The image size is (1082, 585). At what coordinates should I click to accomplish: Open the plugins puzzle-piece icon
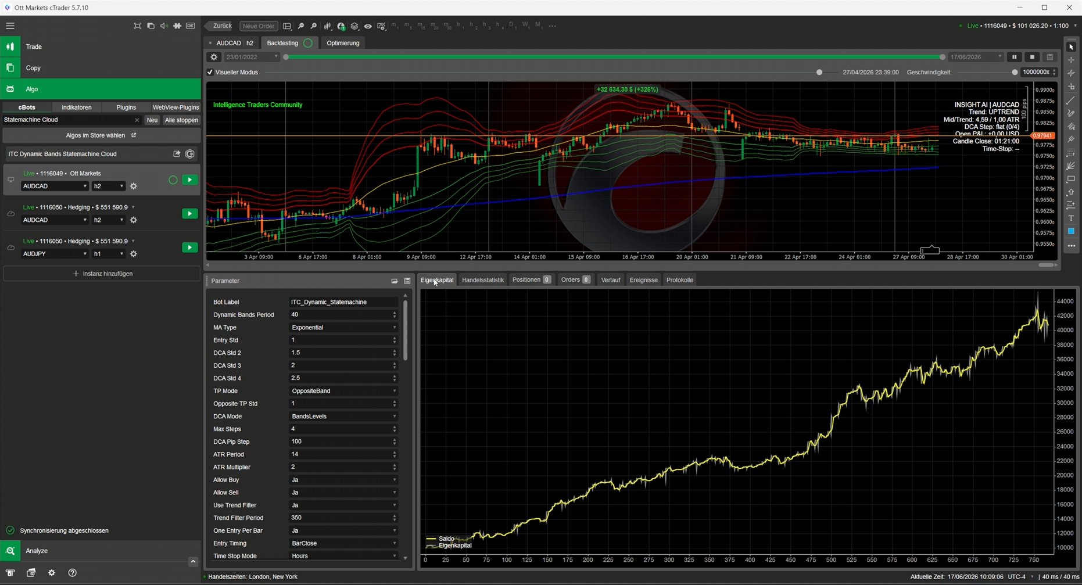pyautogui.click(x=177, y=26)
